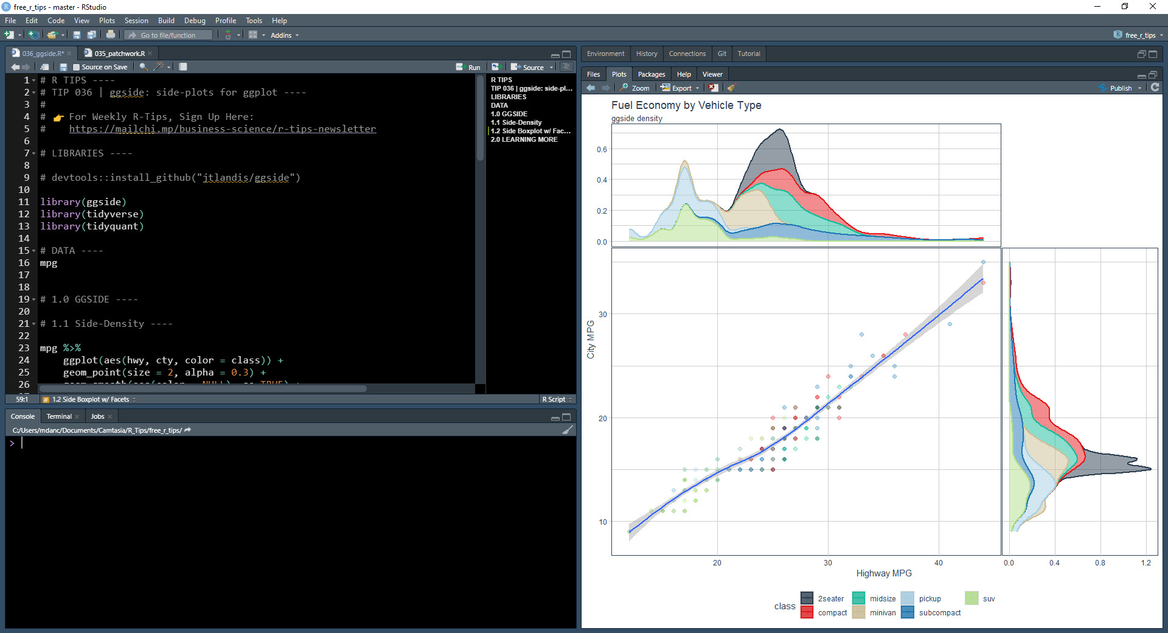Click the Open File folder icon
The height and width of the screenshot is (633, 1168).
(52, 35)
